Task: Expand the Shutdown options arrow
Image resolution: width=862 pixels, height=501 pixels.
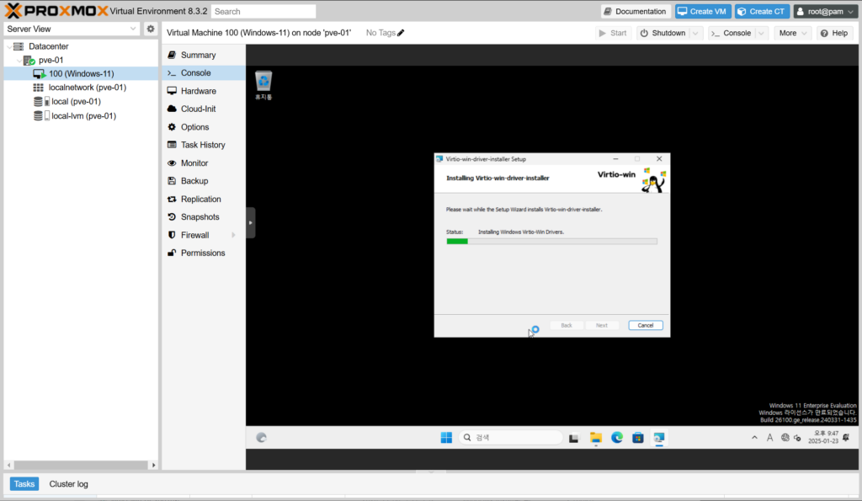Action: tap(695, 33)
